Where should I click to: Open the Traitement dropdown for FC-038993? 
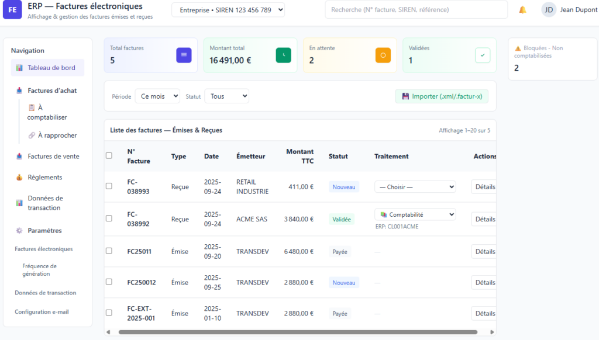coord(415,187)
